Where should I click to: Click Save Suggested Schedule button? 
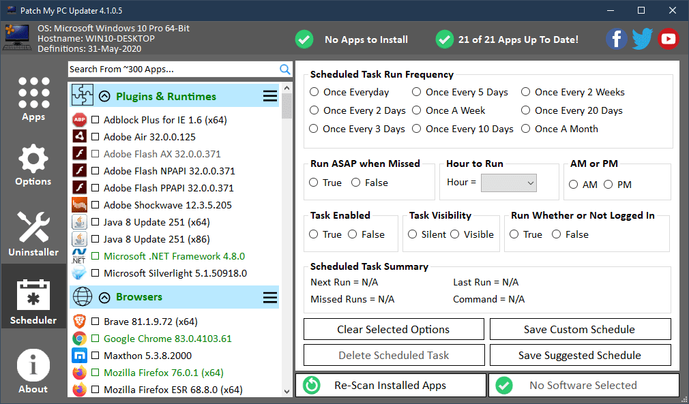[x=580, y=355]
